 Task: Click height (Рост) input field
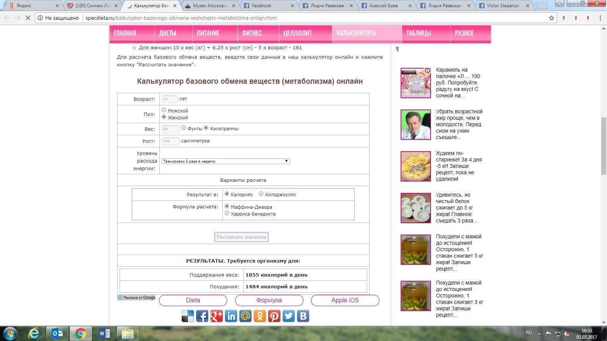[x=170, y=141]
